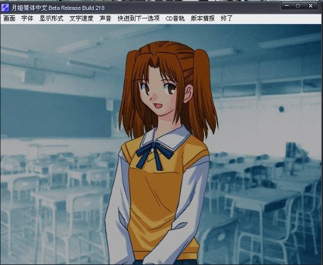323x265 pixels.
Task: Open the 版本情报 menu
Action: pyautogui.click(x=203, y=18)
